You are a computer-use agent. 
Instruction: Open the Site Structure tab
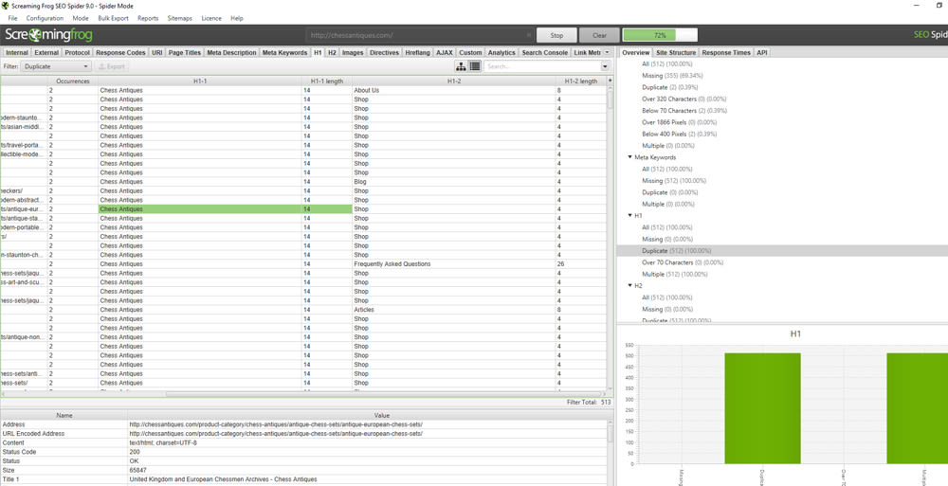(x=676, y=53)
